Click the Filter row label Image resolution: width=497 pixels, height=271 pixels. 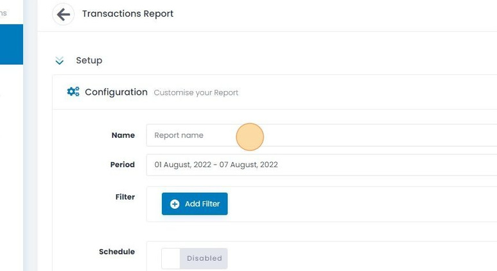pyautogui.click(x=125, y=197)
